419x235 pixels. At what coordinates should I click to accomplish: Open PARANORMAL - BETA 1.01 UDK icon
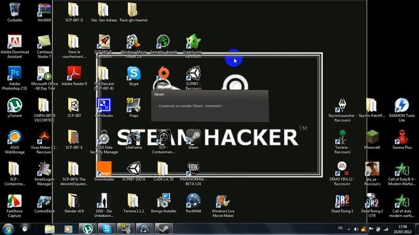click(x=193, y=174)
